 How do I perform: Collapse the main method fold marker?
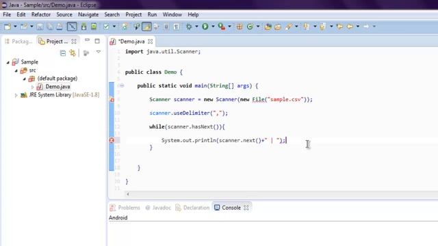(122, 85)
